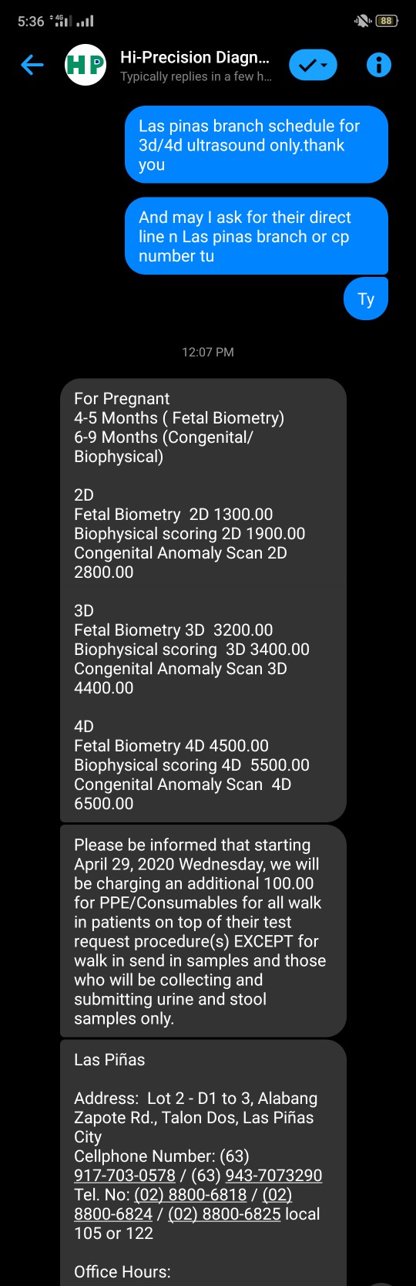Tap the 'Typically replies in a few h...' subtitle
The image size is (416, 1286).
[x=196, y=76]
